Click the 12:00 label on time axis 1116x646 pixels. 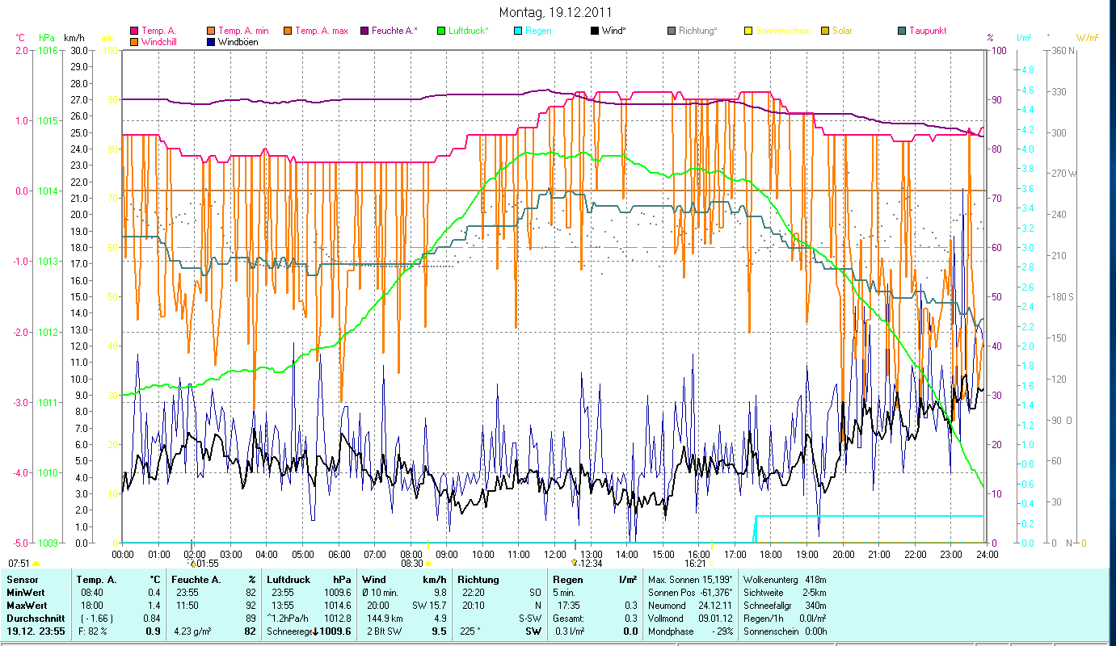pyautogui.click(x=555, y=555)
